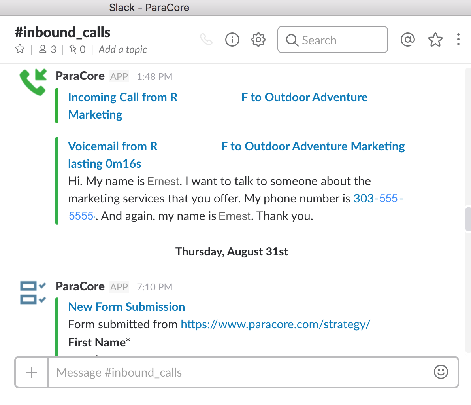Image resolution: width=471 pixels, height=405 pixels.
Task: Open the three-dot more options menu
Action: (x=458, y=40)
